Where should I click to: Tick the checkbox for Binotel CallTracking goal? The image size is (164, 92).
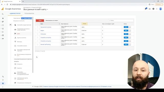click(37, 44)
